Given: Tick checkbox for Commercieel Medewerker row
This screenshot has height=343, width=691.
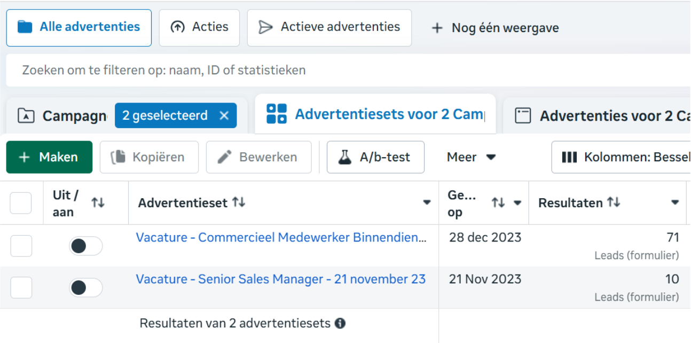Looking at the screenshot, I should point(21,246).
